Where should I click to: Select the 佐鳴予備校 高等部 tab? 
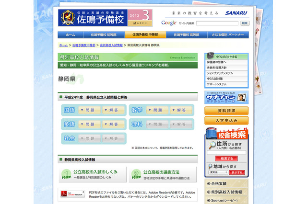click(187, 35)
